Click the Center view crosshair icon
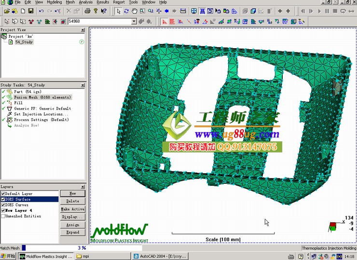 [159, 11]
